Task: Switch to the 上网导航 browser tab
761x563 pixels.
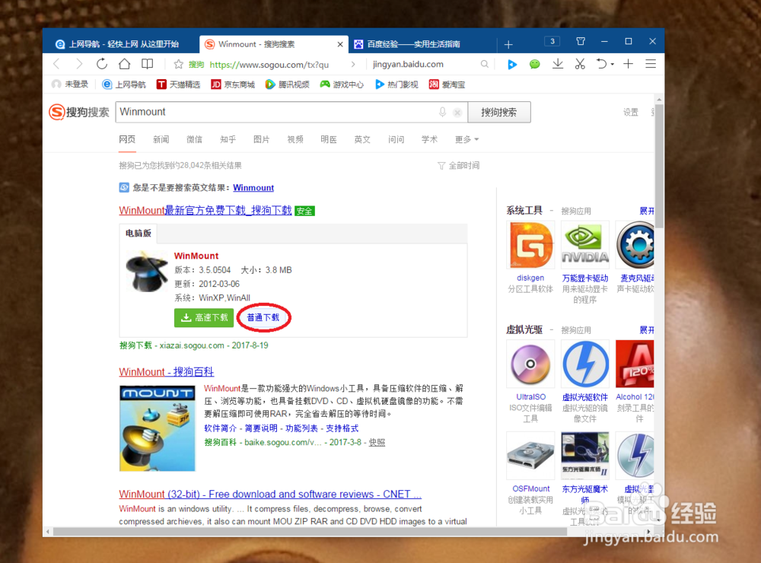Action: pyautogui.click(x=116, y=44)
